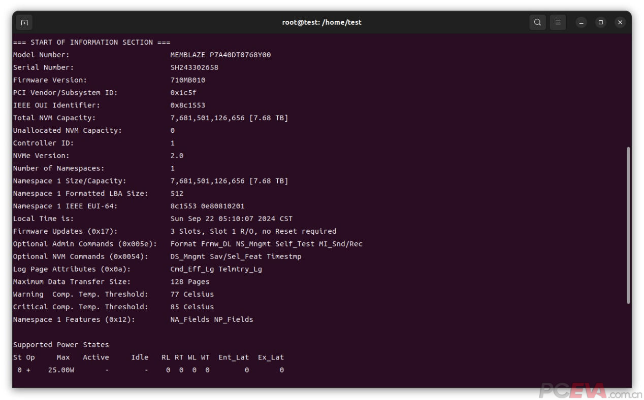Click the Cmd_Eff_Lg Telmtry_Lg value
The height and width of the screenshot is (400, 644).
pyautogui.click(x=216, y=269)
